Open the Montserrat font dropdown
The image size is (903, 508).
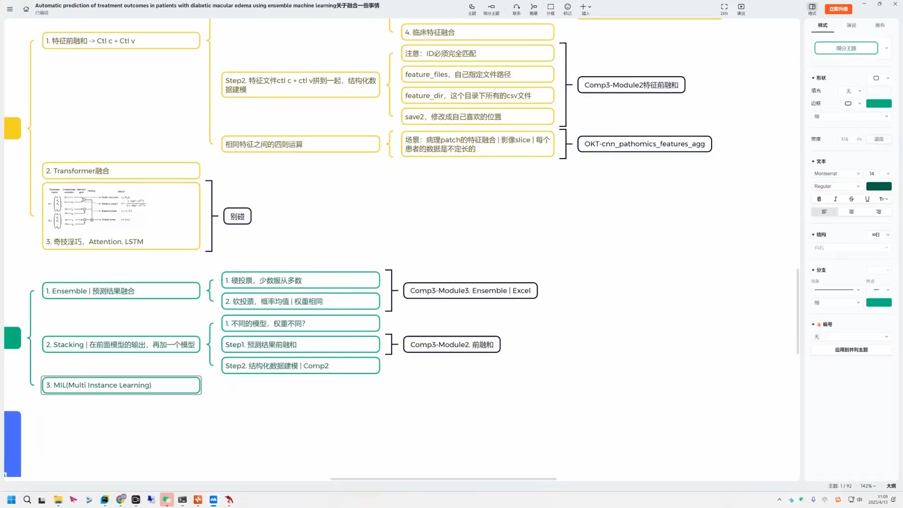[x=837, y=174]
